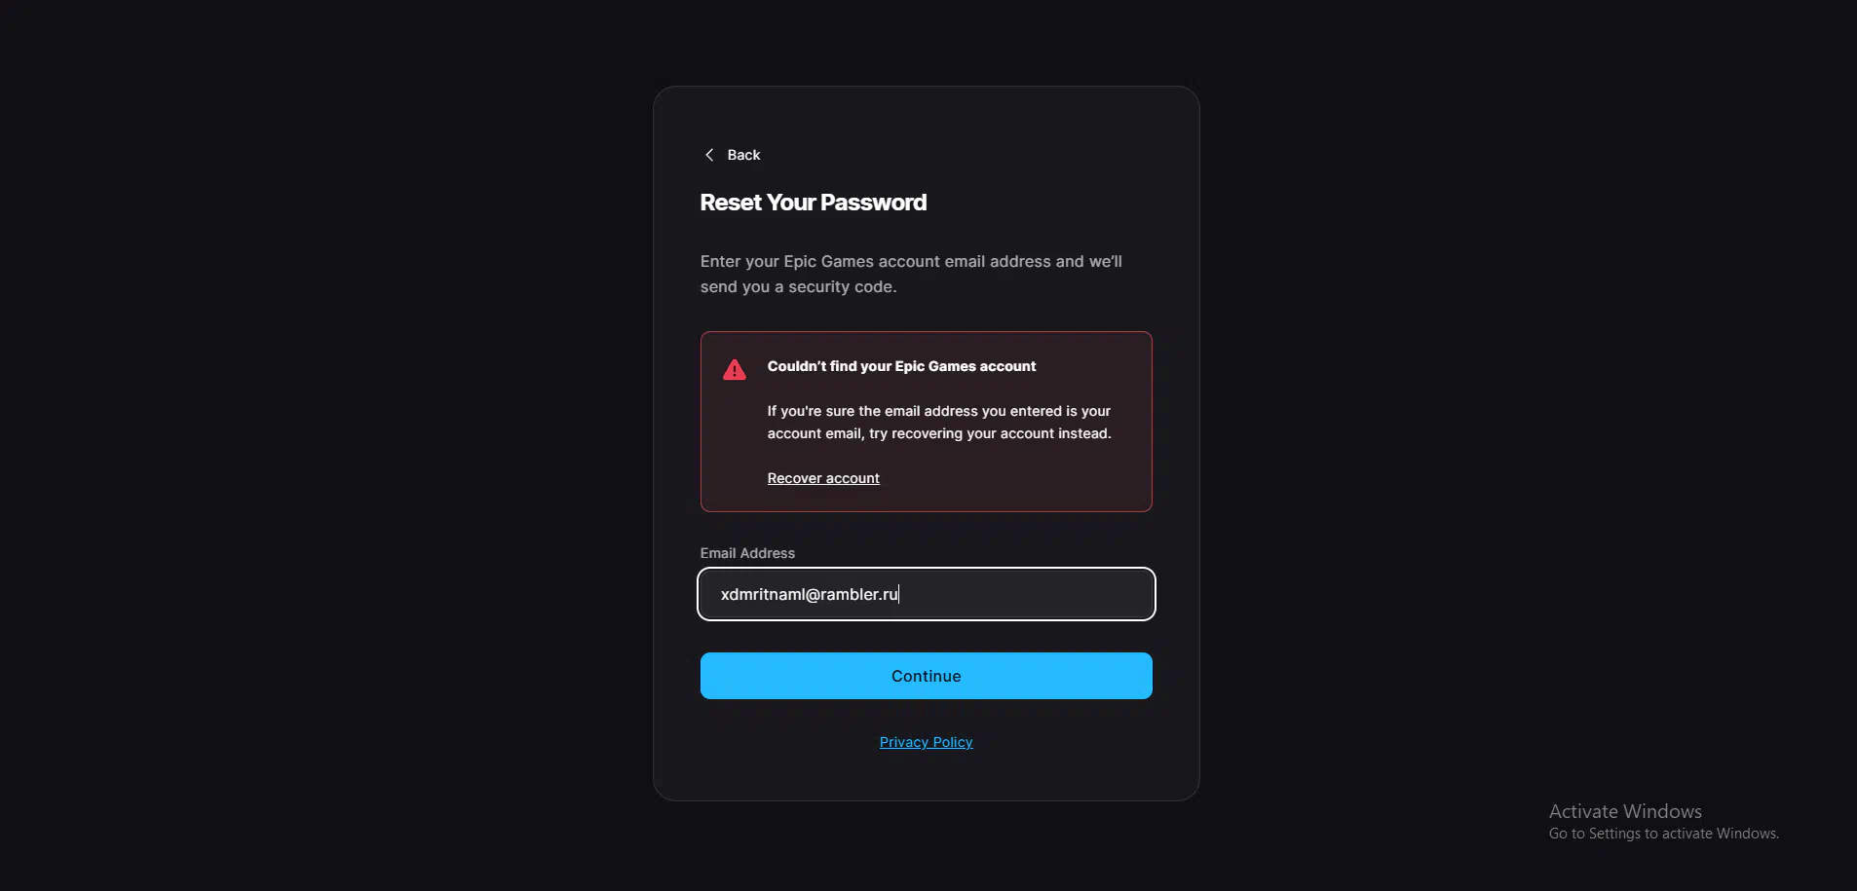This screenshot has width=1857, height=891.
Task: Click the "Couldn't find your Epic Games account" title
Action: pyautogui.click(x=901, y=366)
